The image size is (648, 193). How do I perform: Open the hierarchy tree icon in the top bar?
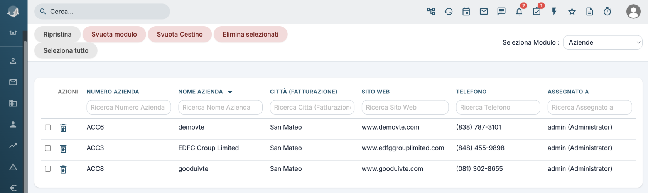[431, 12]
